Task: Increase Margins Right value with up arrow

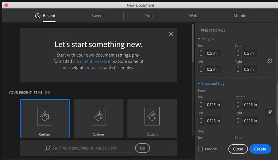Action: click(x=238, y=67)
